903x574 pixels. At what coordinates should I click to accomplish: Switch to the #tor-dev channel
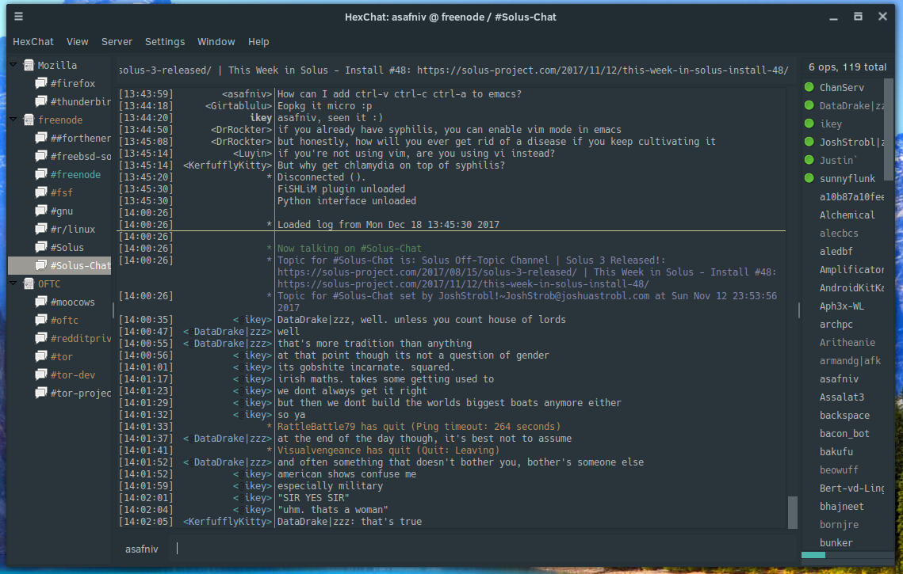point(73,375)
